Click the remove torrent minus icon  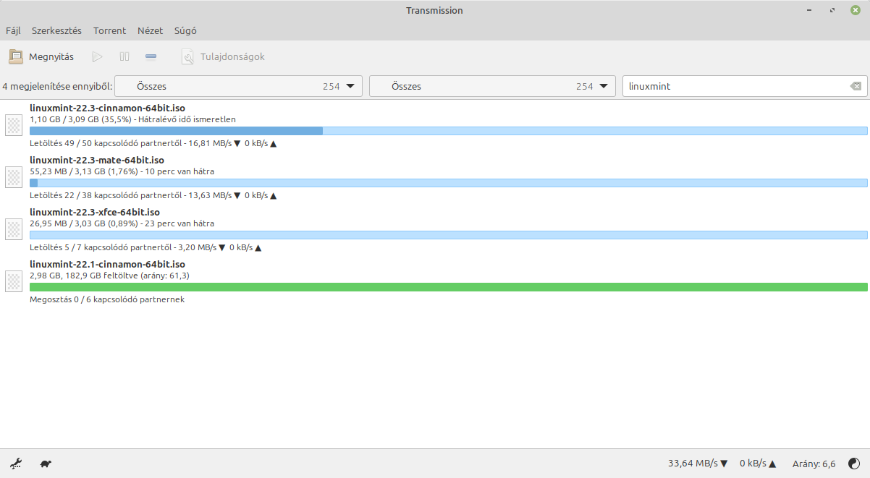151,56
